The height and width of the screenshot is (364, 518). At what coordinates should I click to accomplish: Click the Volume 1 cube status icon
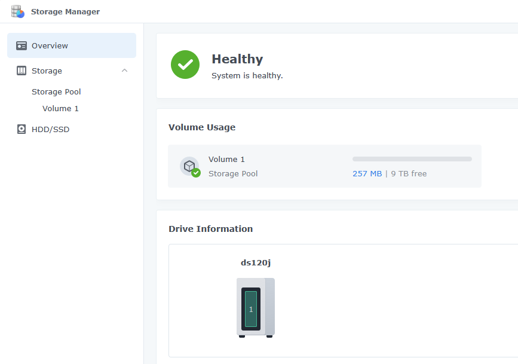[190, 166]
